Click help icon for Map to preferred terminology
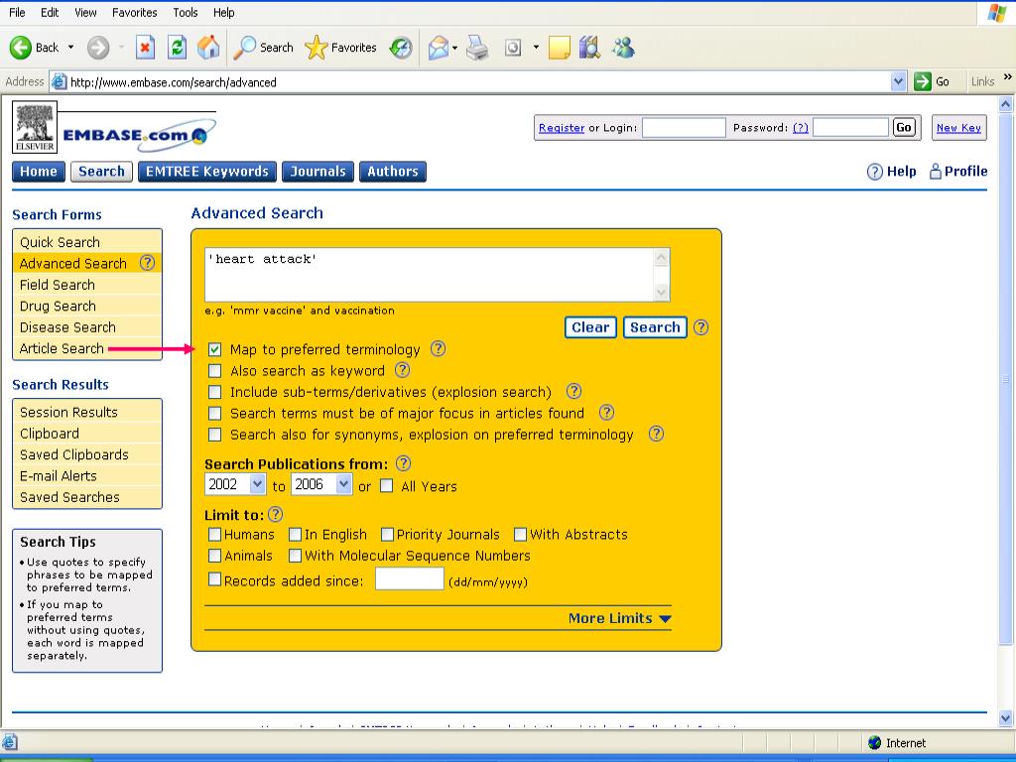This screenshot has height=762, width=1016. 438,348
